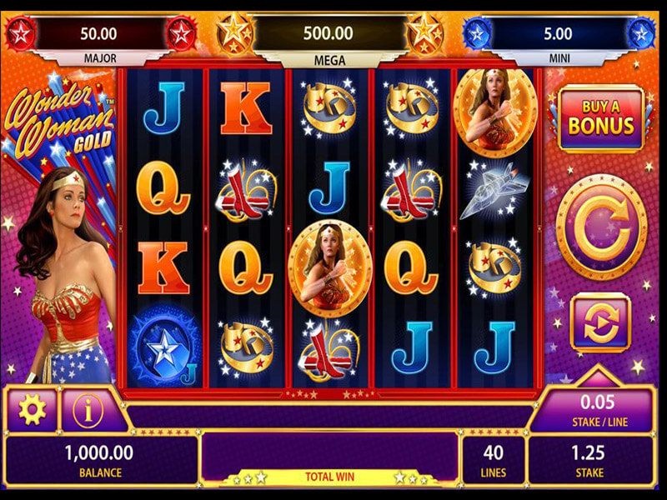Expand the stake per line arrow
The height and width of the screenshot is (500, 667).
click(x=599, y=376)
